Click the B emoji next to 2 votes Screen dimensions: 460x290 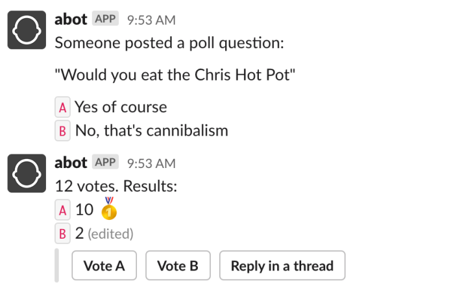[62, 233]
